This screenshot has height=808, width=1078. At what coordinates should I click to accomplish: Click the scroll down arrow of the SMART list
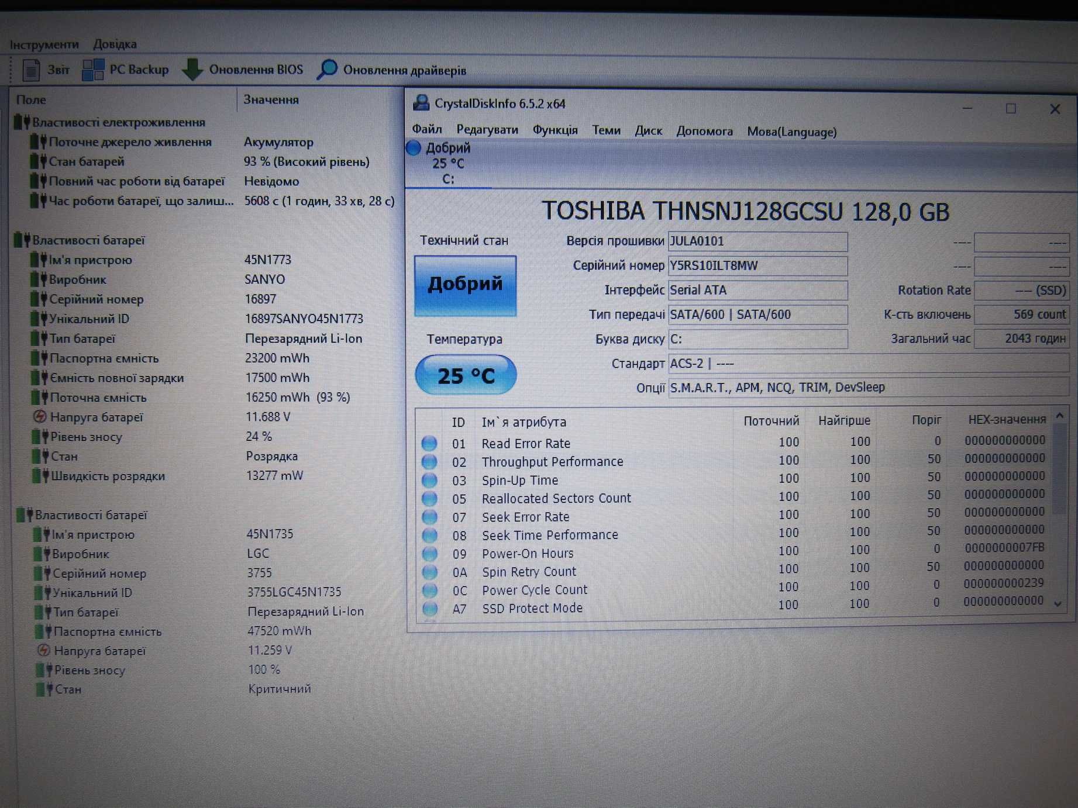[x=1058, y=603]
